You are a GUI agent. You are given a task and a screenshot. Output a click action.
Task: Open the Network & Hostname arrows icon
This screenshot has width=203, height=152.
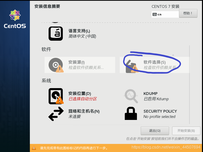(56, 114)
